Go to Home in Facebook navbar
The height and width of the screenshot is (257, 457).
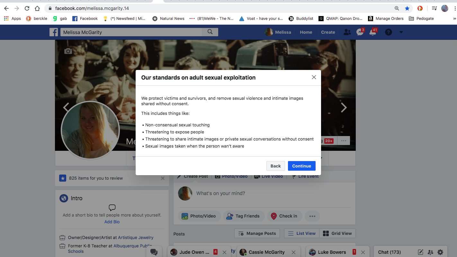point(306,32)
